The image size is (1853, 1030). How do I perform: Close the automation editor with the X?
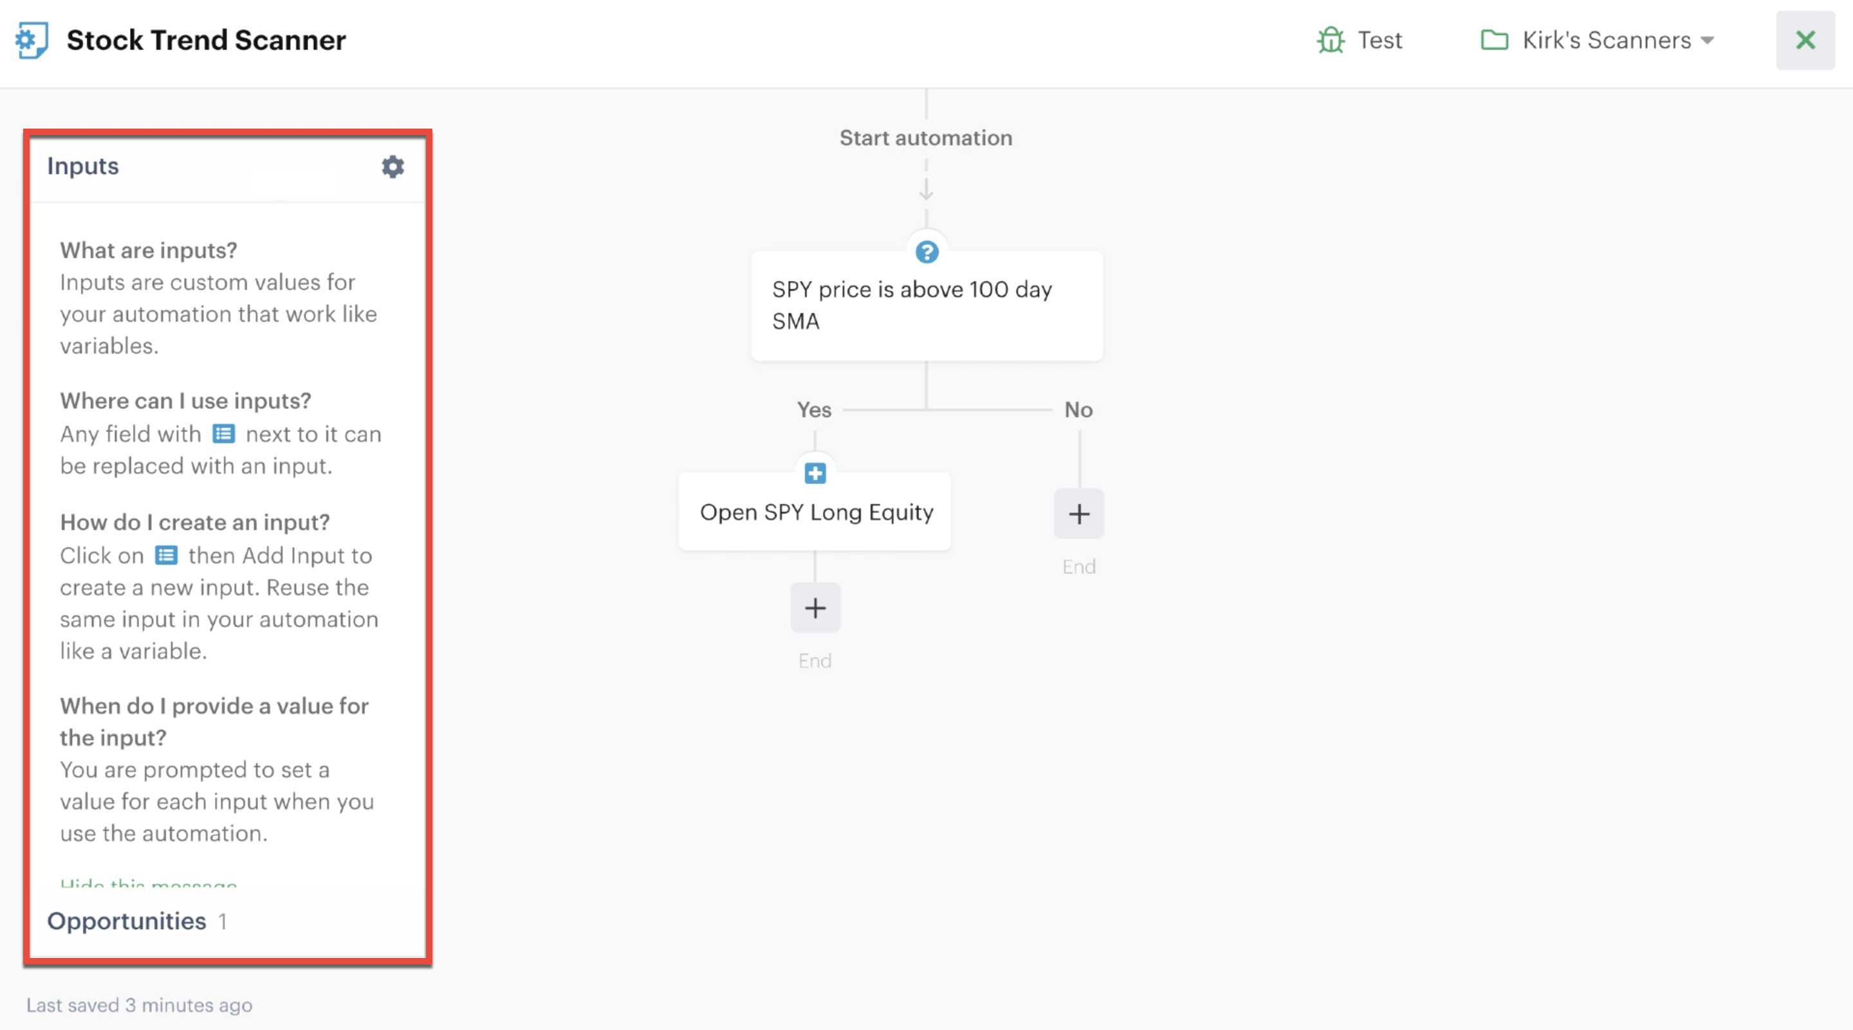tap(1805, 41)
